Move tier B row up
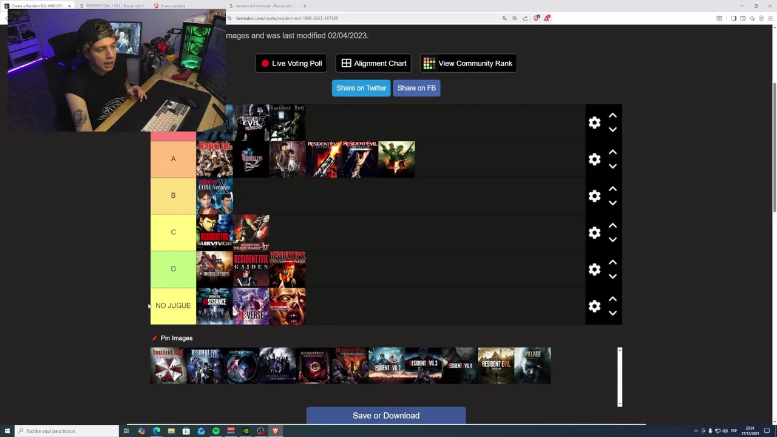 point(612,189)
